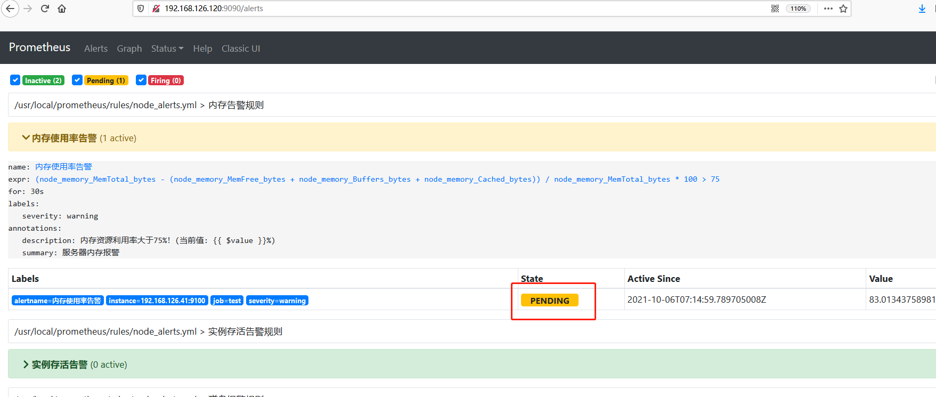The width and height of the screenshot is (936, 397).
Task: Toggle the Inactive (2) filter checkbox
Action: click(15, 80)
